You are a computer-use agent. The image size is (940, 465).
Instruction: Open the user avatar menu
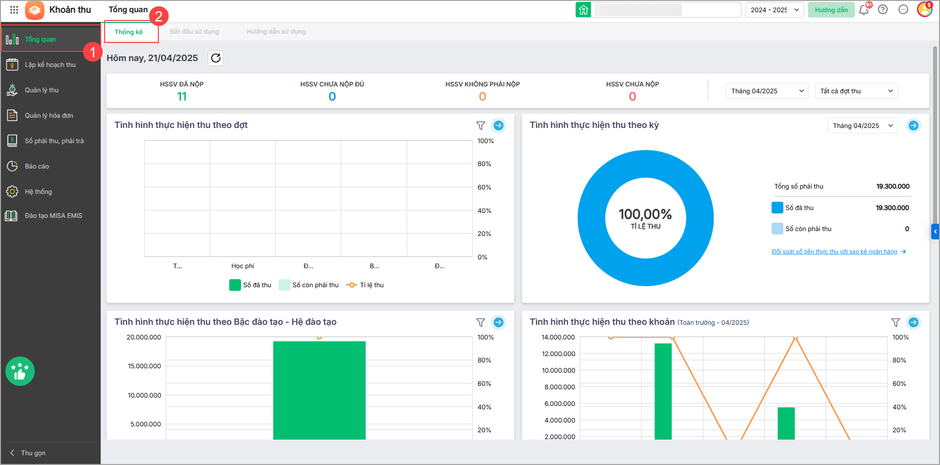click(x=924, y=9)
